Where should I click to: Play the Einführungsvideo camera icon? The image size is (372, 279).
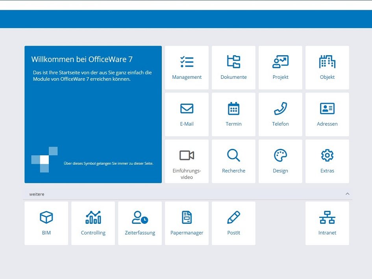click(x=187, y=155)
